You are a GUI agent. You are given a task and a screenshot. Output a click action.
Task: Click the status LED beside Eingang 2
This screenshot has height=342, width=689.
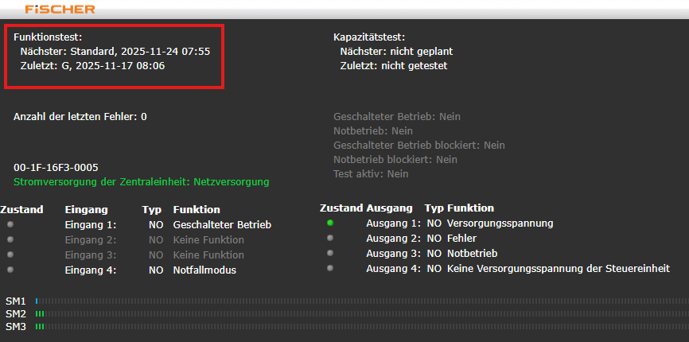(10, 239)
